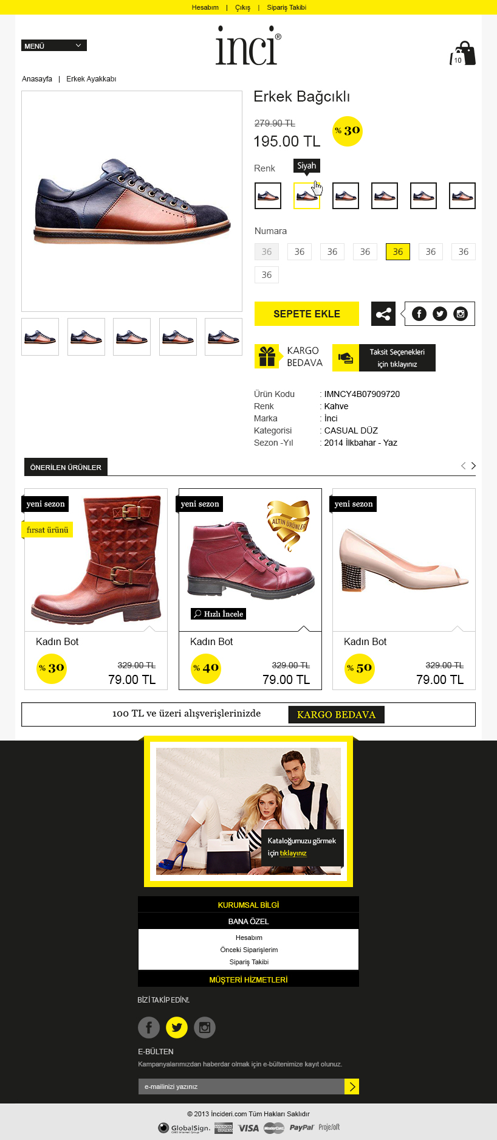This screenshot has width=497, height=1140.
Task: Open footer yellow Twitter follow icon
Action: (177, 1028)
